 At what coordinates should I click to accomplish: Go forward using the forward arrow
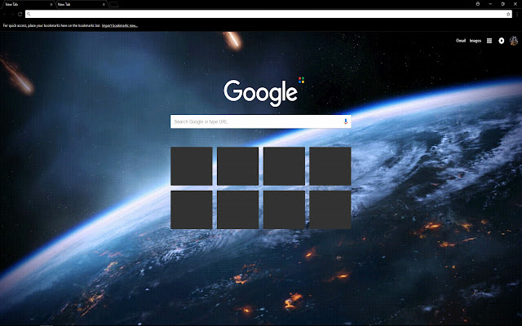point(12,14)
